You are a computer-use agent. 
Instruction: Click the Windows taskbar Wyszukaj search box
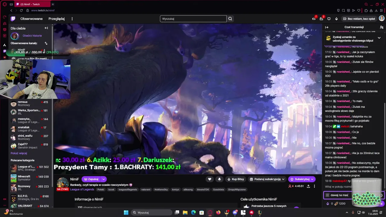152,212
